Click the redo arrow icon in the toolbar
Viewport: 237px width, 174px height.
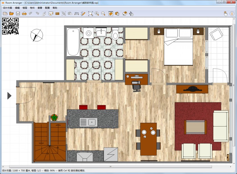[x=37, y=14]
